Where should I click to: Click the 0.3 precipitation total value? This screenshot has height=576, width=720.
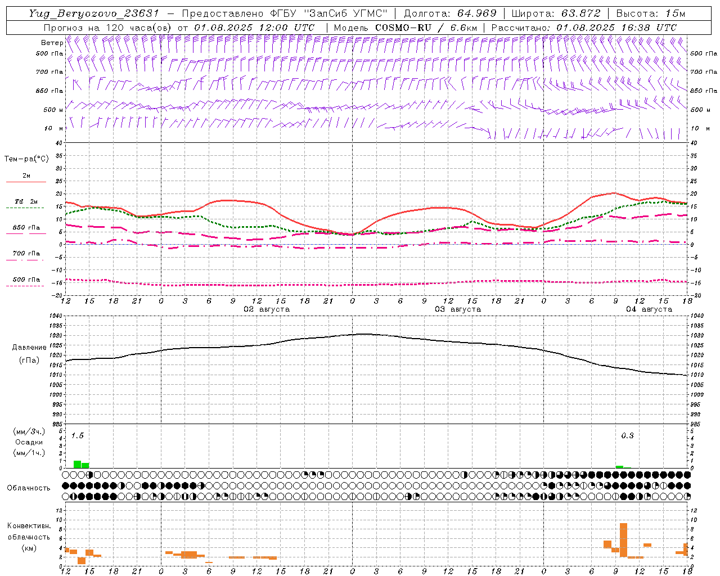(627, 435)
